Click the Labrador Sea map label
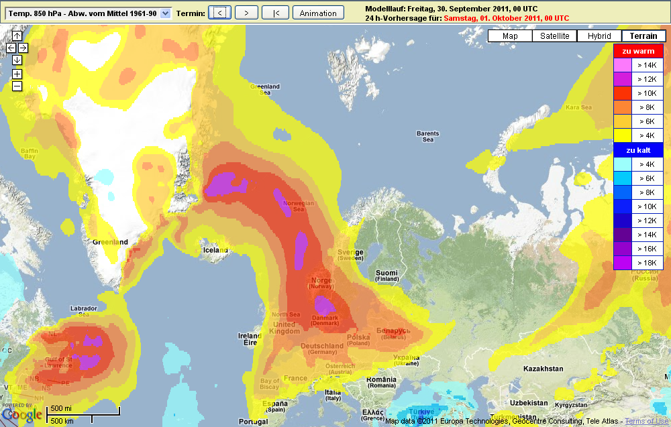Screen dimensions: 671x427 point(83,311)
